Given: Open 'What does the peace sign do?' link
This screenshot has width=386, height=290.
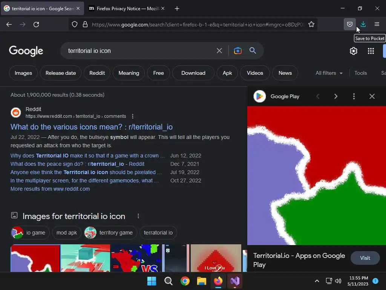Looking at the screenshot, I should point(77,164).
